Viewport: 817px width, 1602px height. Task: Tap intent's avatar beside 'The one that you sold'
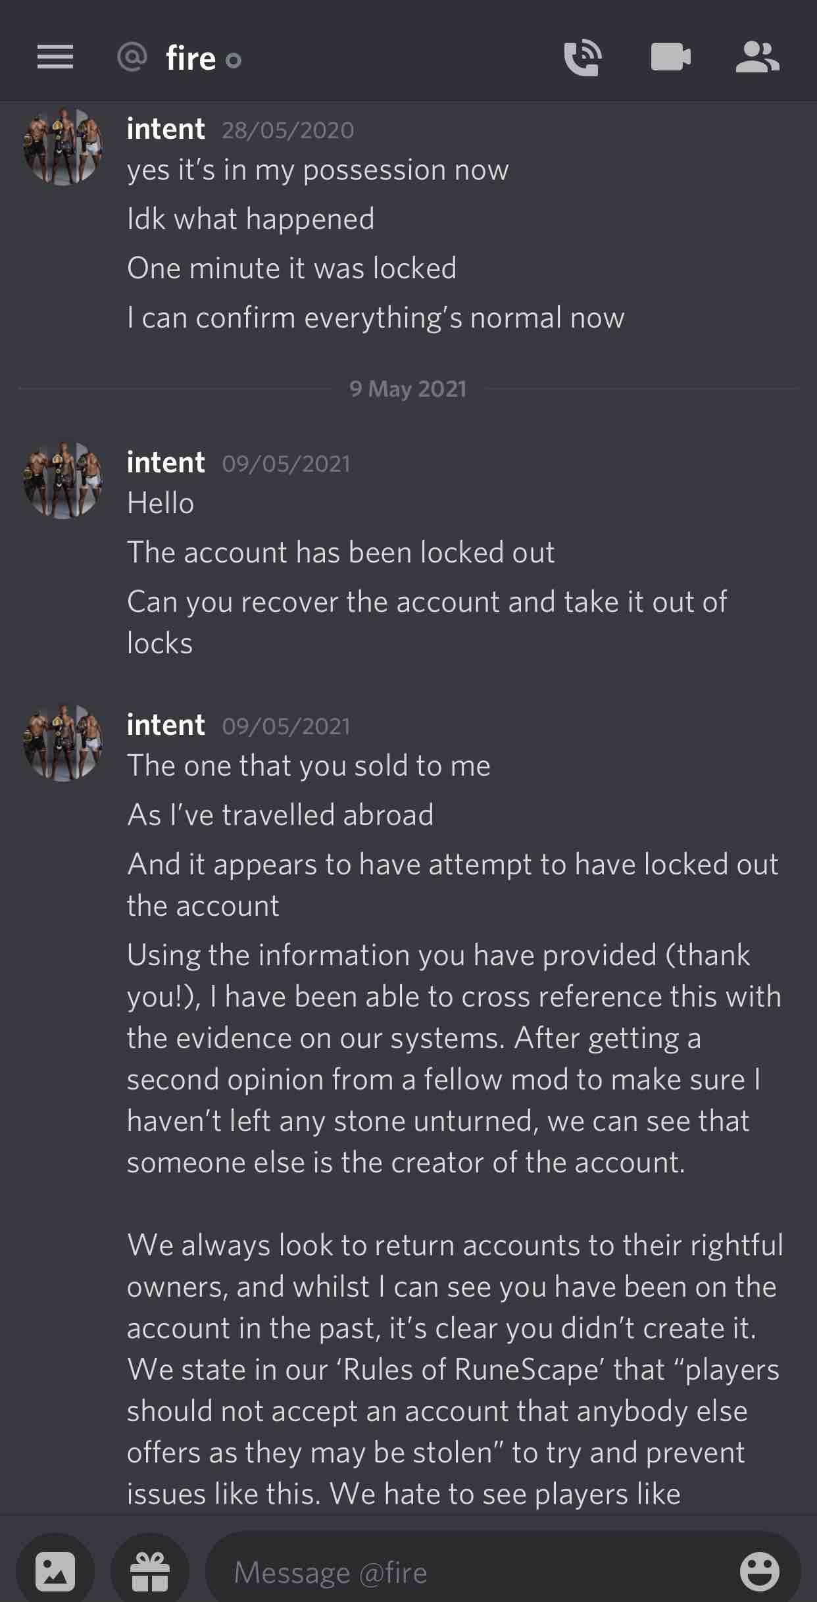63,743
